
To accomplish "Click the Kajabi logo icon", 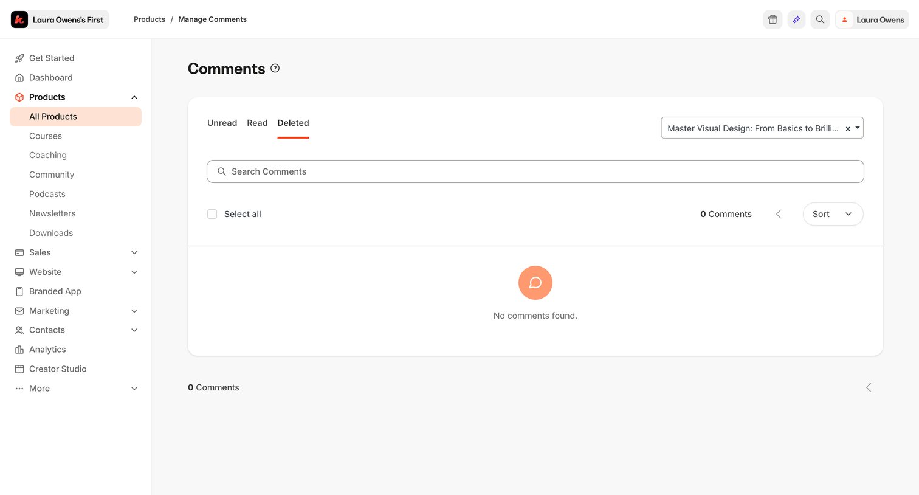I will [x=19, y=19].
